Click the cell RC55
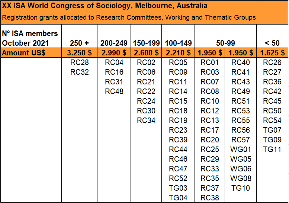Image resolution: width=289 pixels, height=203 pixels. tap(241, 120)
